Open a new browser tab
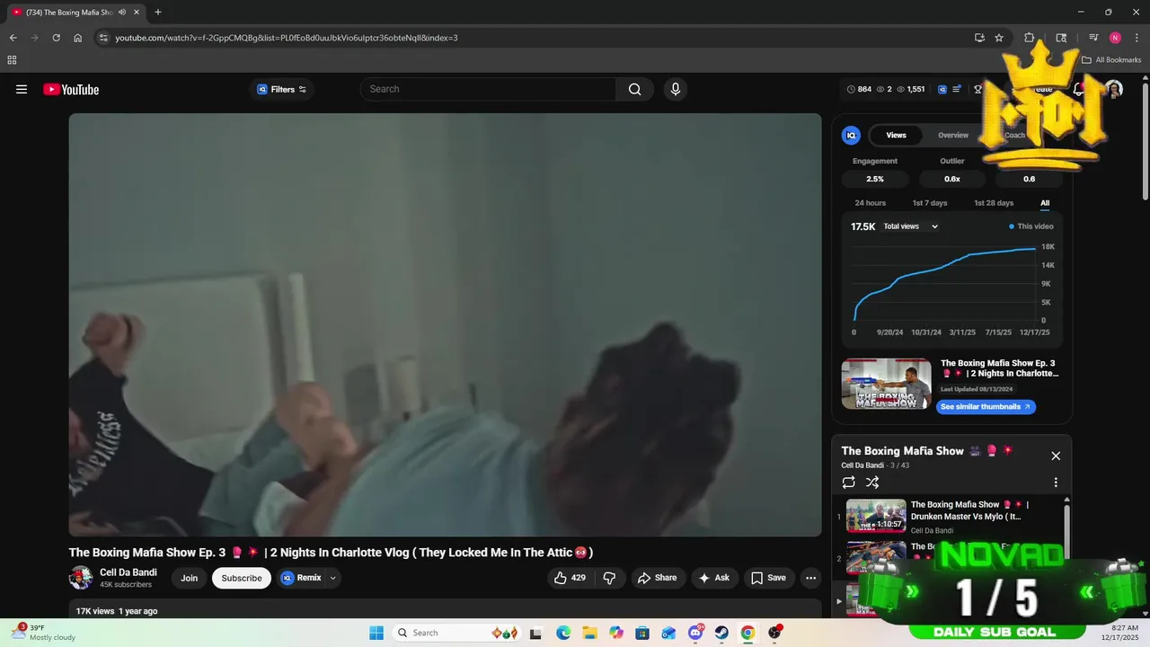This screenshot has width=1150, height=647. point(158,13)
